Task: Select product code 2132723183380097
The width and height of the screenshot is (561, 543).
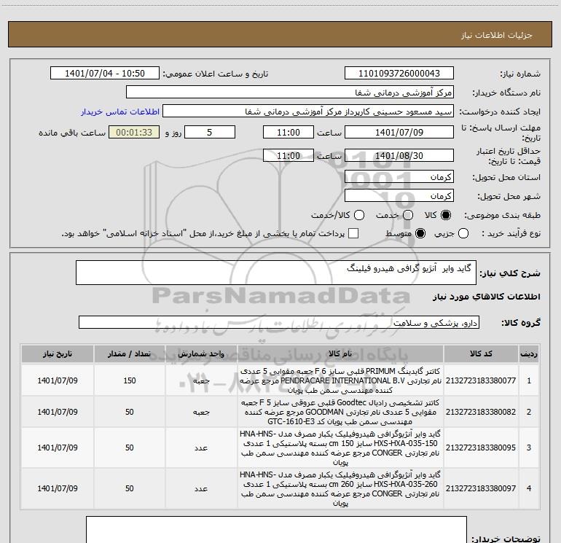Action: tap(481, 488)
